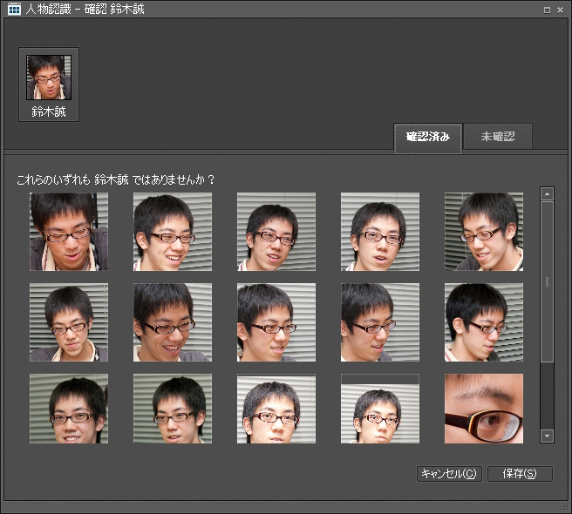
Task: Click the scrollbar down arrow
Action: (x=547, y=436)
